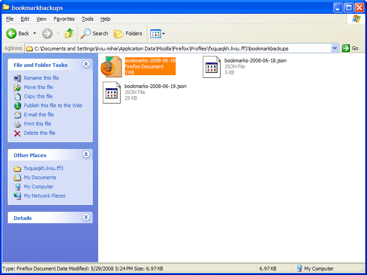Expand the address bar dropdown
This screenshot has width=367, height=275.
[x=335, y=48]
